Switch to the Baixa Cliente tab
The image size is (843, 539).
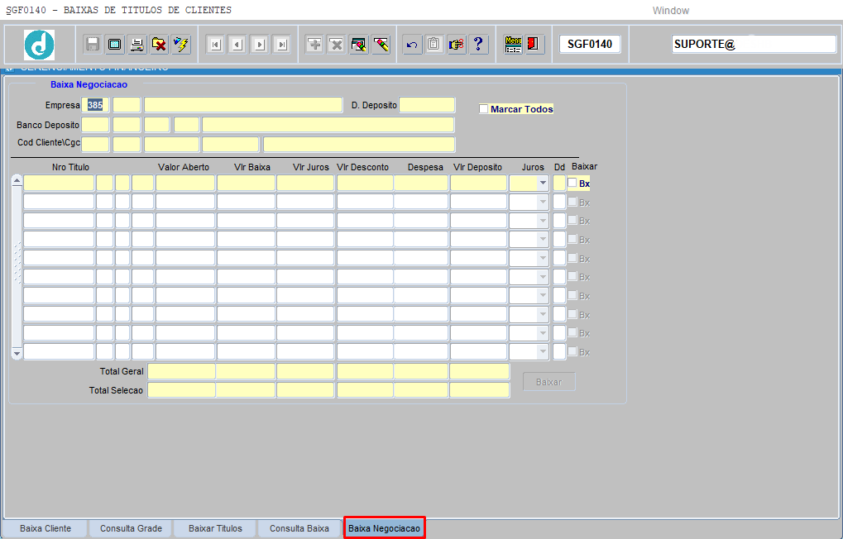pyautogui.click(x=46, y=528)
